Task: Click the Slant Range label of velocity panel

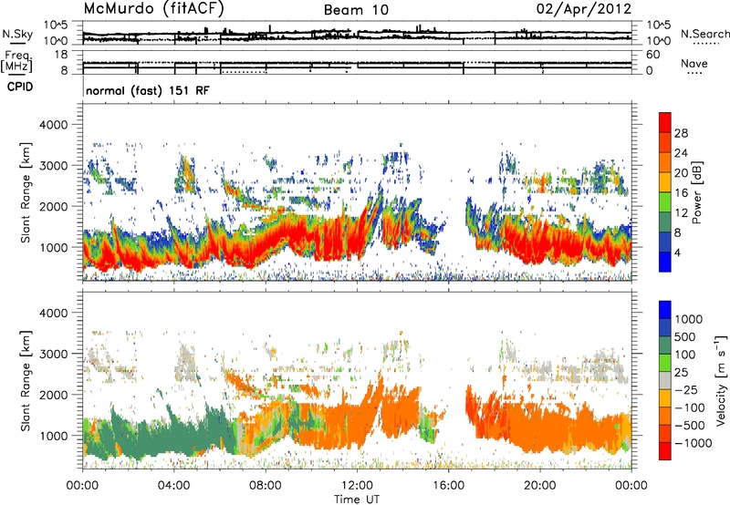Action: [x=26, y=381]
